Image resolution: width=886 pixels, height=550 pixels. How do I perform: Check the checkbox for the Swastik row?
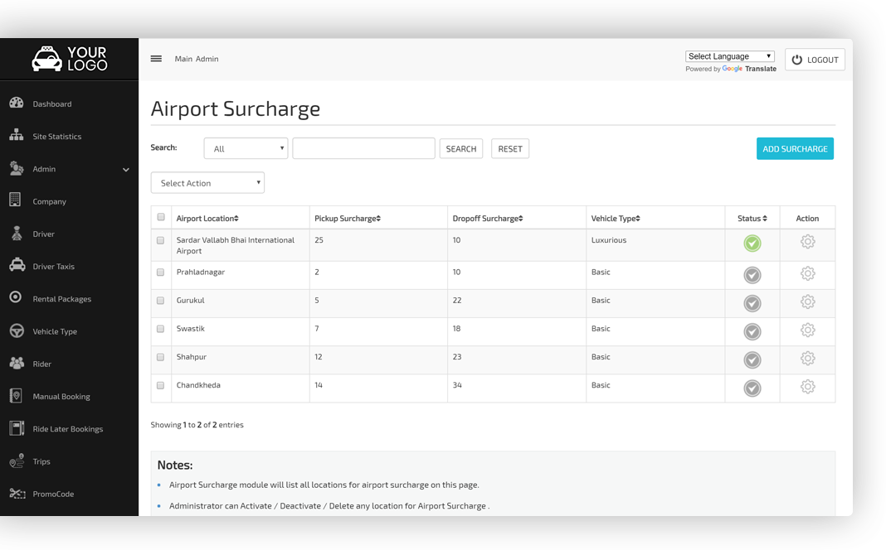(x=160, y=328)
